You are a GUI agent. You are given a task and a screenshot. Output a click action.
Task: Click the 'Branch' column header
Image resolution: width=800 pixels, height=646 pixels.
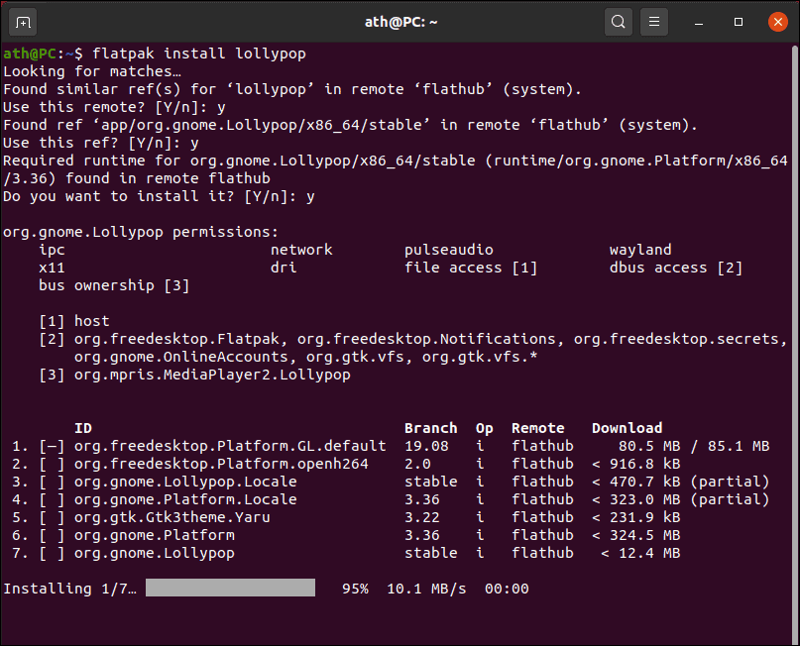(431, 428)
